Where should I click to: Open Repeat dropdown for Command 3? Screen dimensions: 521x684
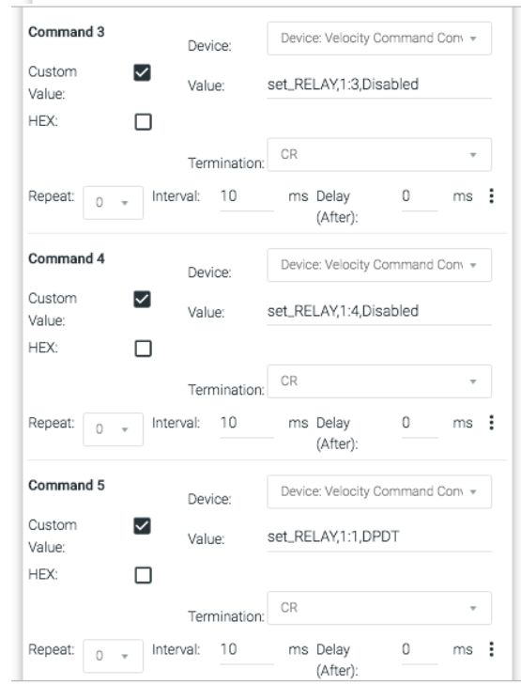[x=113, y=202]
